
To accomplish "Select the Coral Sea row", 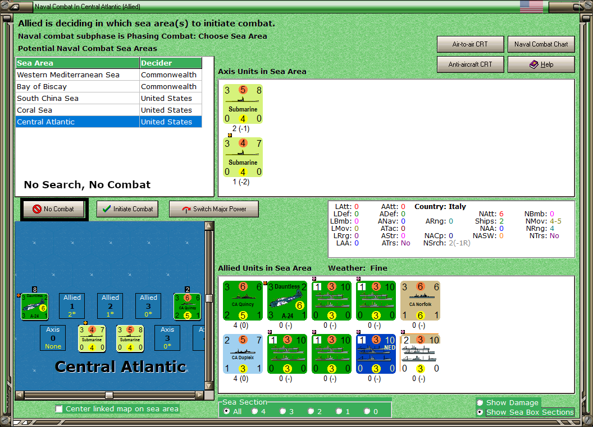I will pos(109,110).
